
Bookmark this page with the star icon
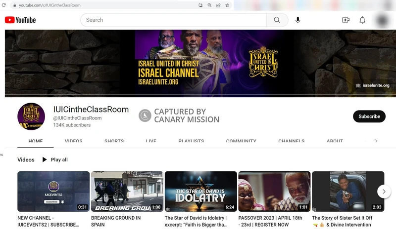tap(227, 5)
